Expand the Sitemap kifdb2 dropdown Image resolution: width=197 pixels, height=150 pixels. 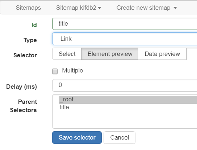[79, 8]
